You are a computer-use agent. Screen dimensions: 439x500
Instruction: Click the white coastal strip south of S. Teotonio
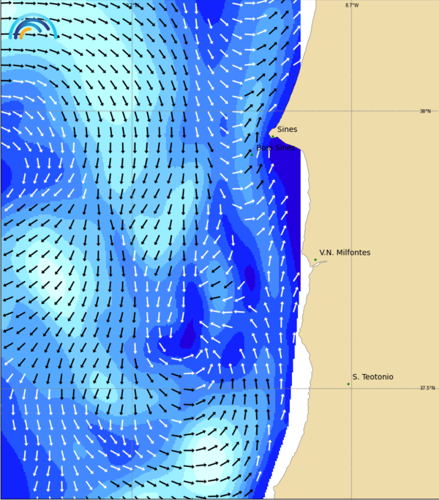[288, 439]
